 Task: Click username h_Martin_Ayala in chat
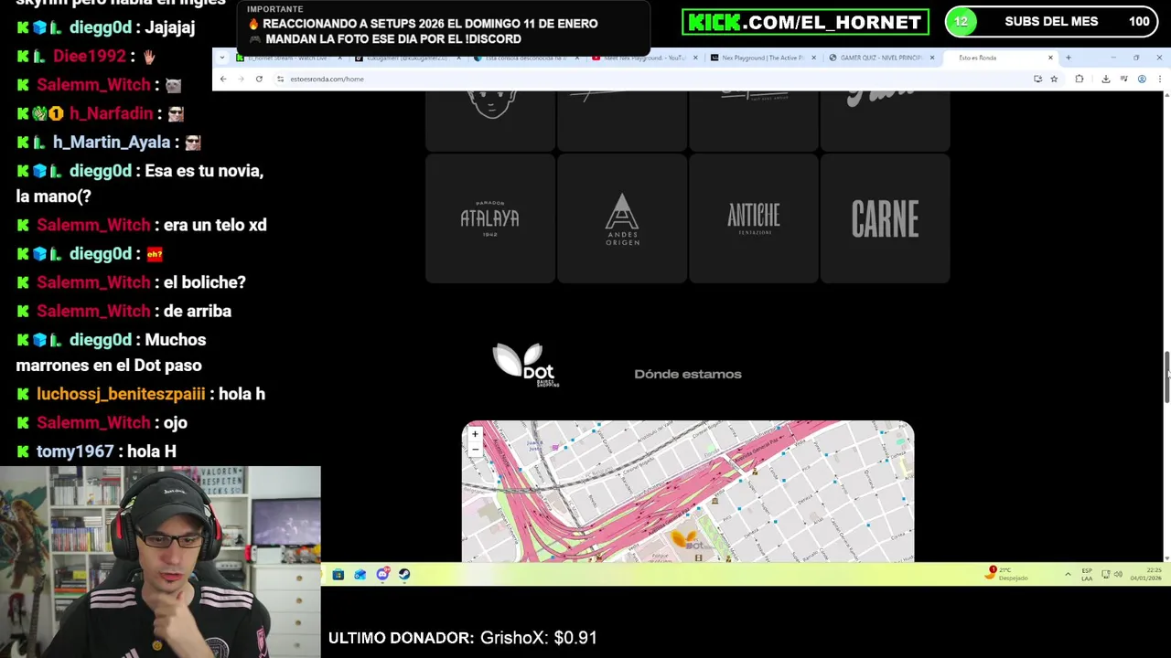tap(112, 142)
